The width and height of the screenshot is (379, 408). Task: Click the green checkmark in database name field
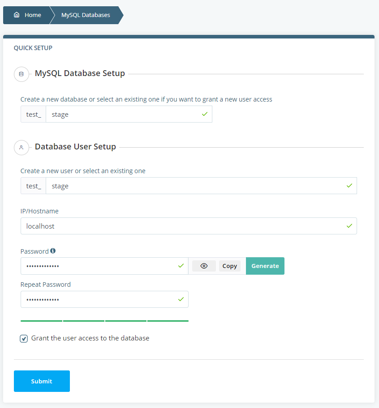[204, 114]
